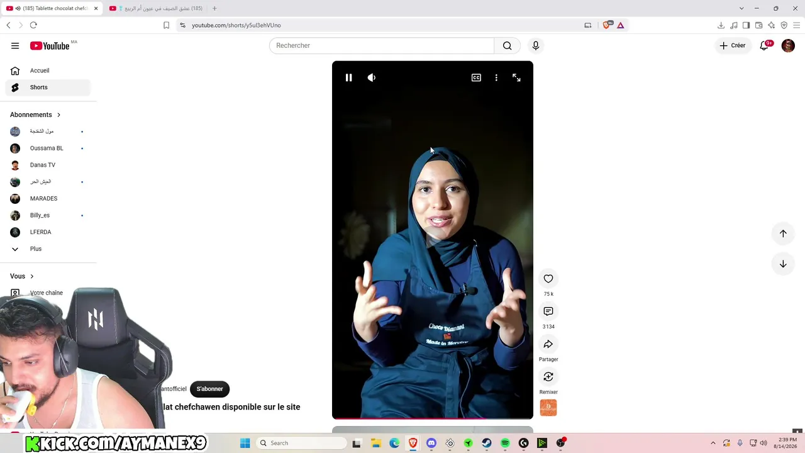Screen dimensions: 805x453
Task: Start voice search with the microphone
Action: [536, 45]
